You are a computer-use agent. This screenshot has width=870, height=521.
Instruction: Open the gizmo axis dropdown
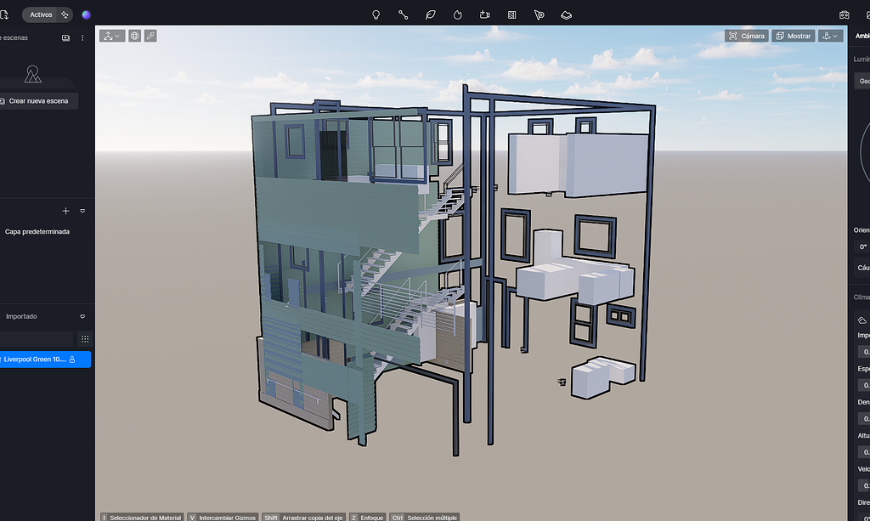coord(112,36)
